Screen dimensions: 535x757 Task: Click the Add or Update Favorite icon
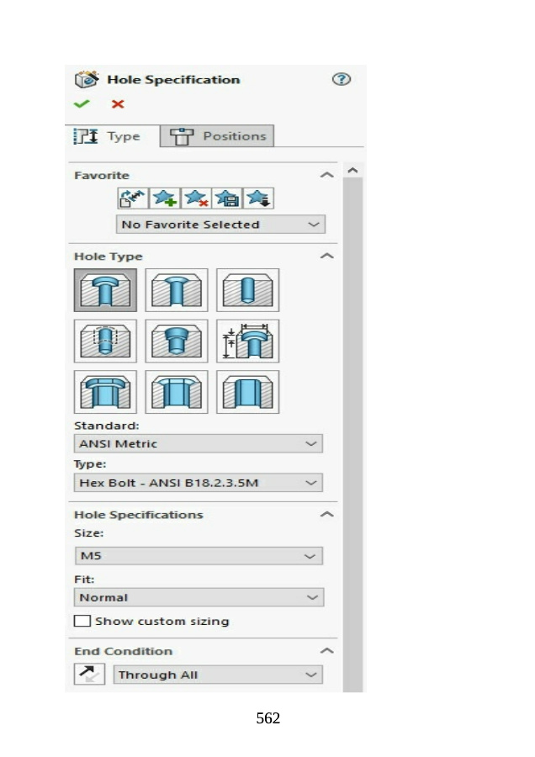(165, 199)
